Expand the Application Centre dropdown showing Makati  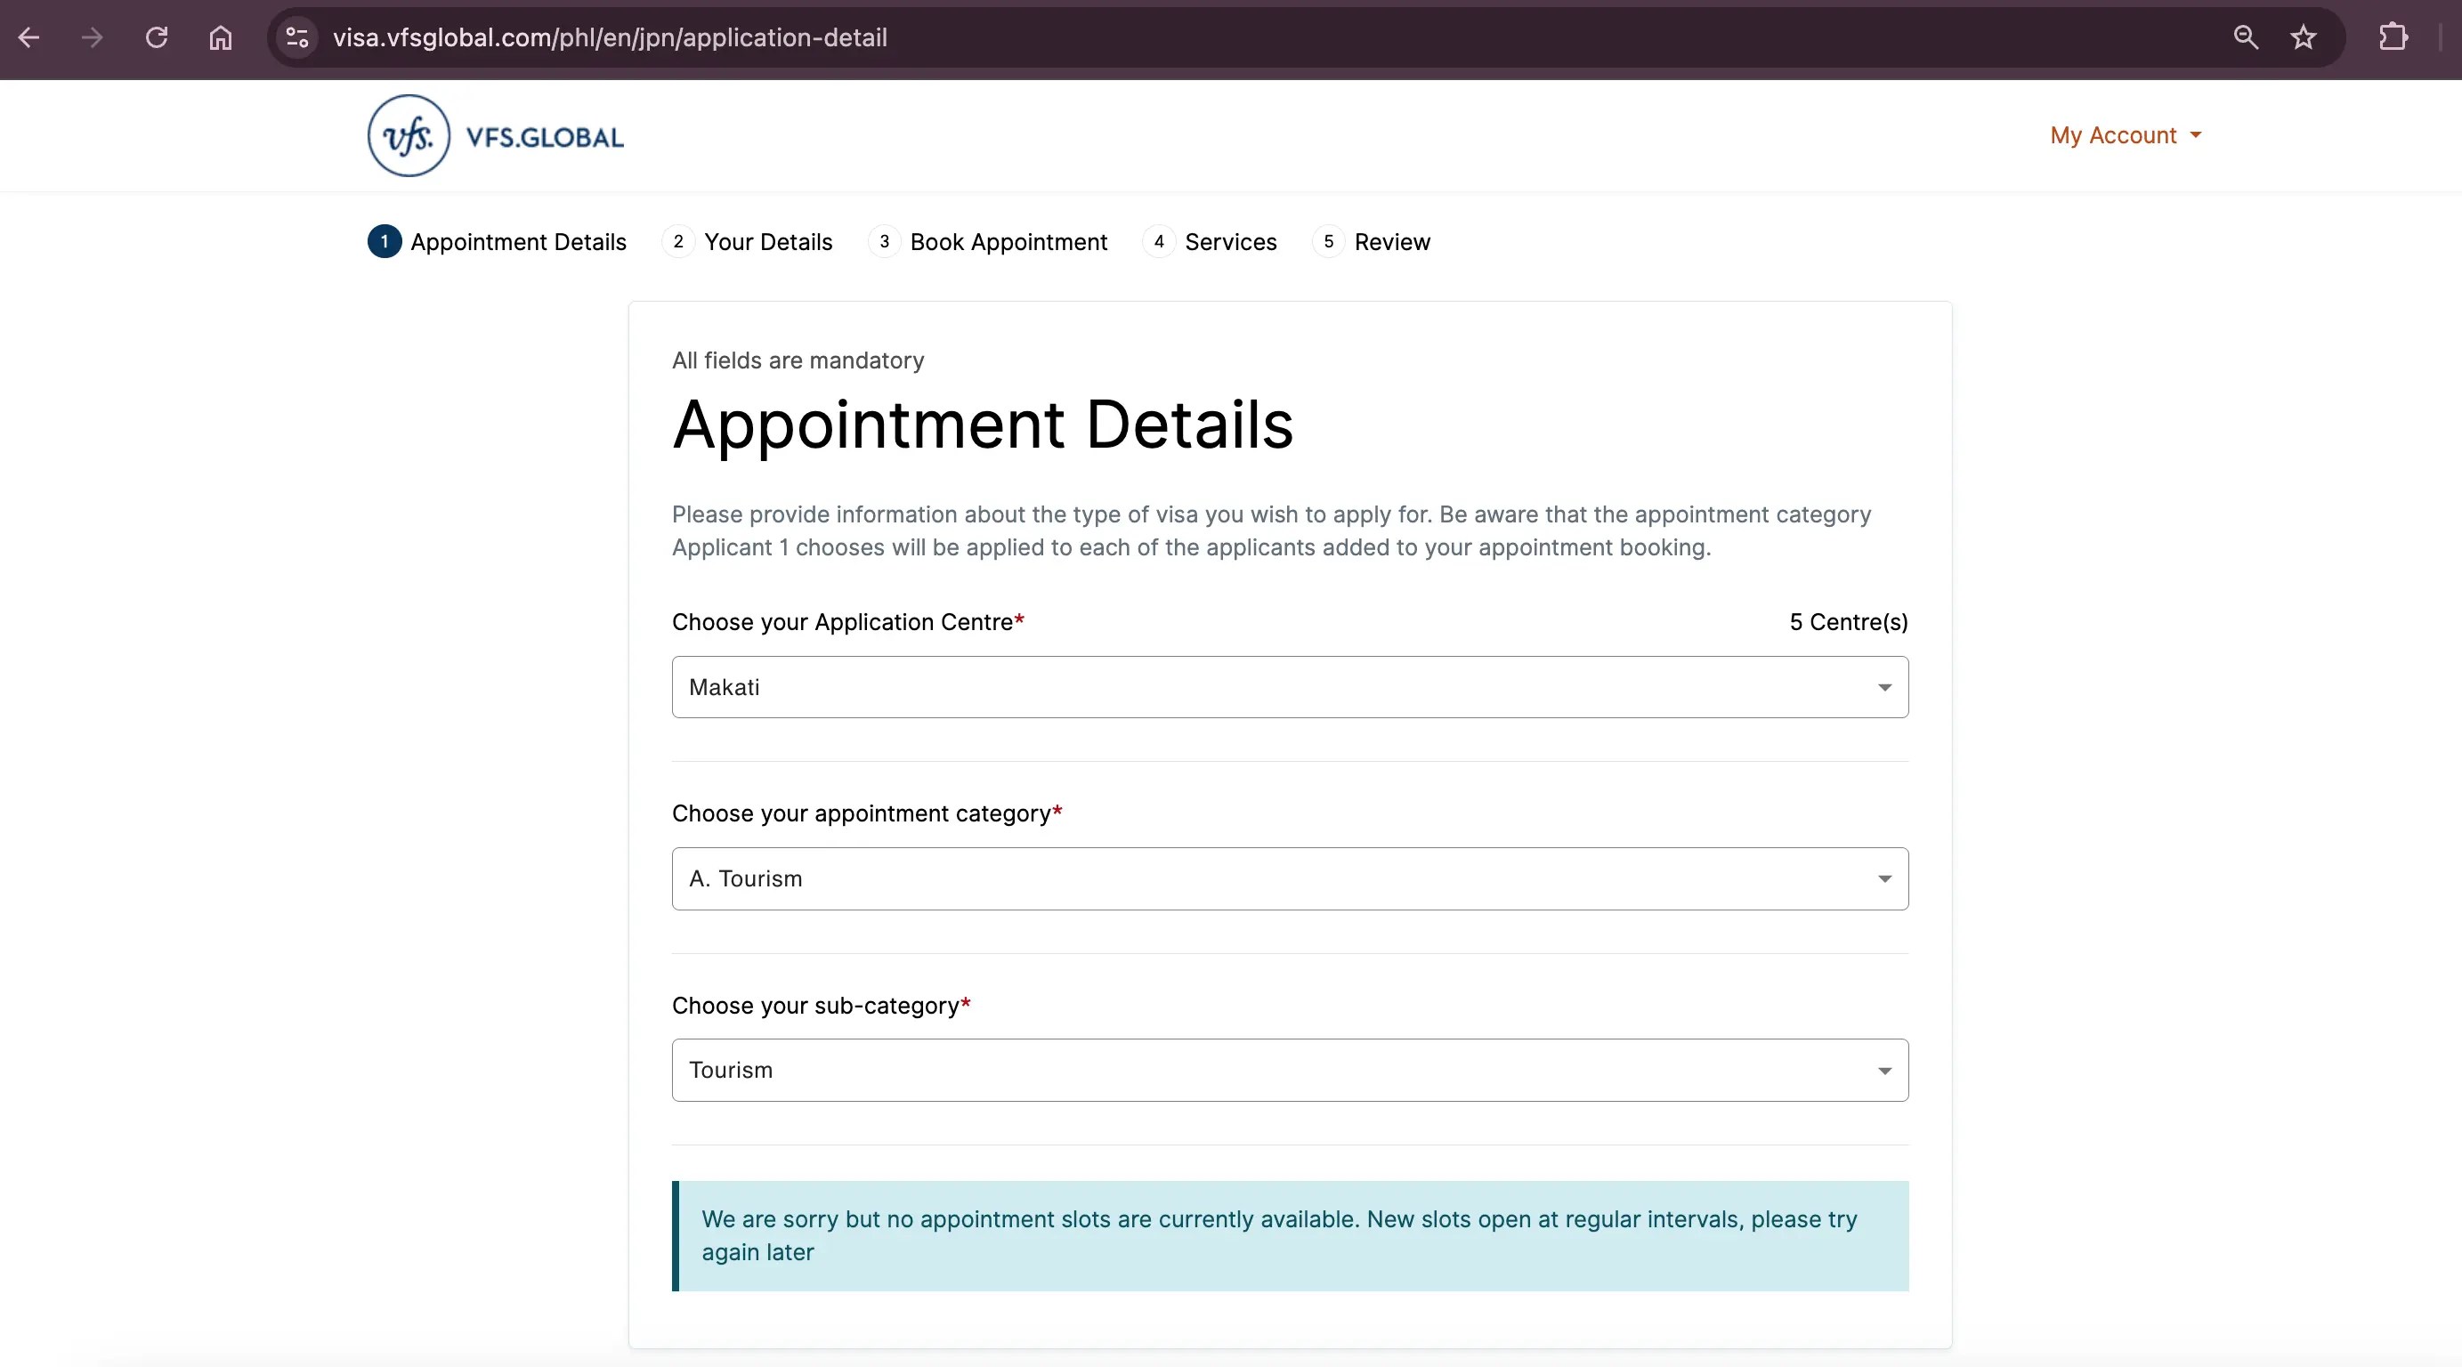1289,687
